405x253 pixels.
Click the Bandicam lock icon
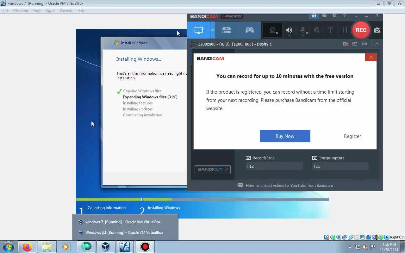[x=314, y=15]
